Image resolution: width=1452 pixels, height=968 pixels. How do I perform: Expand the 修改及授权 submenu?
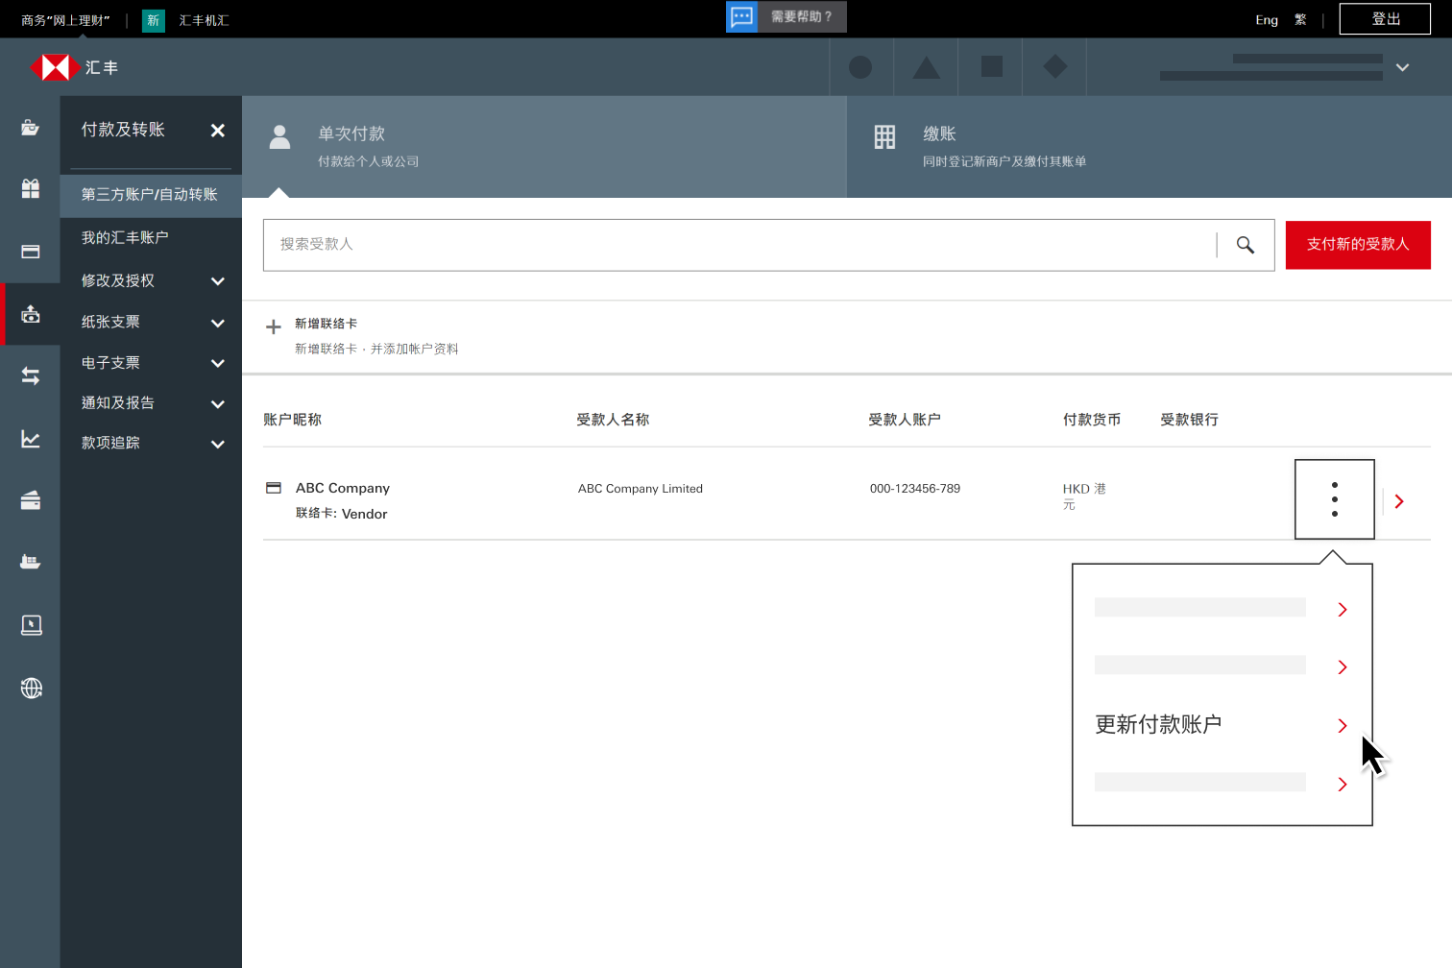218,281
